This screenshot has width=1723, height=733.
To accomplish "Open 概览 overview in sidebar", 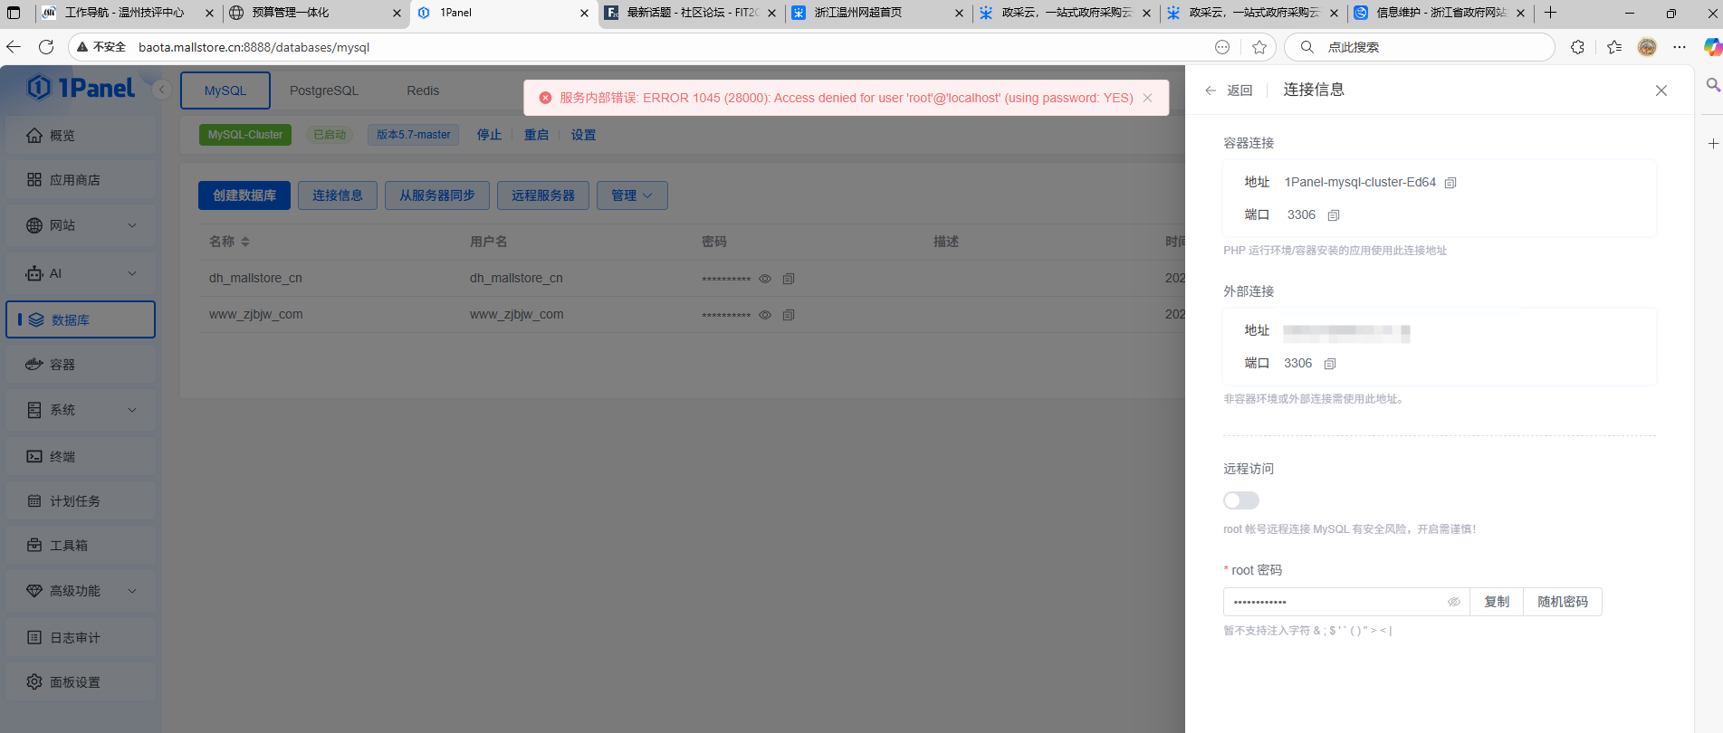I will click(x=81, y=136).
